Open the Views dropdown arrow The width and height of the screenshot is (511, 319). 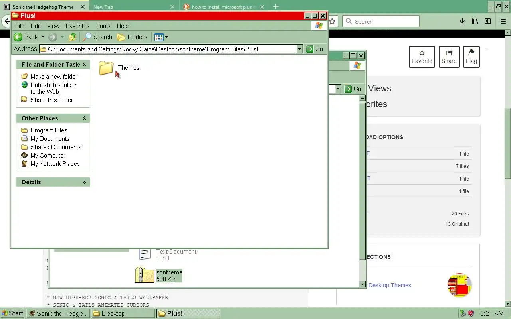tap(167, 37)
